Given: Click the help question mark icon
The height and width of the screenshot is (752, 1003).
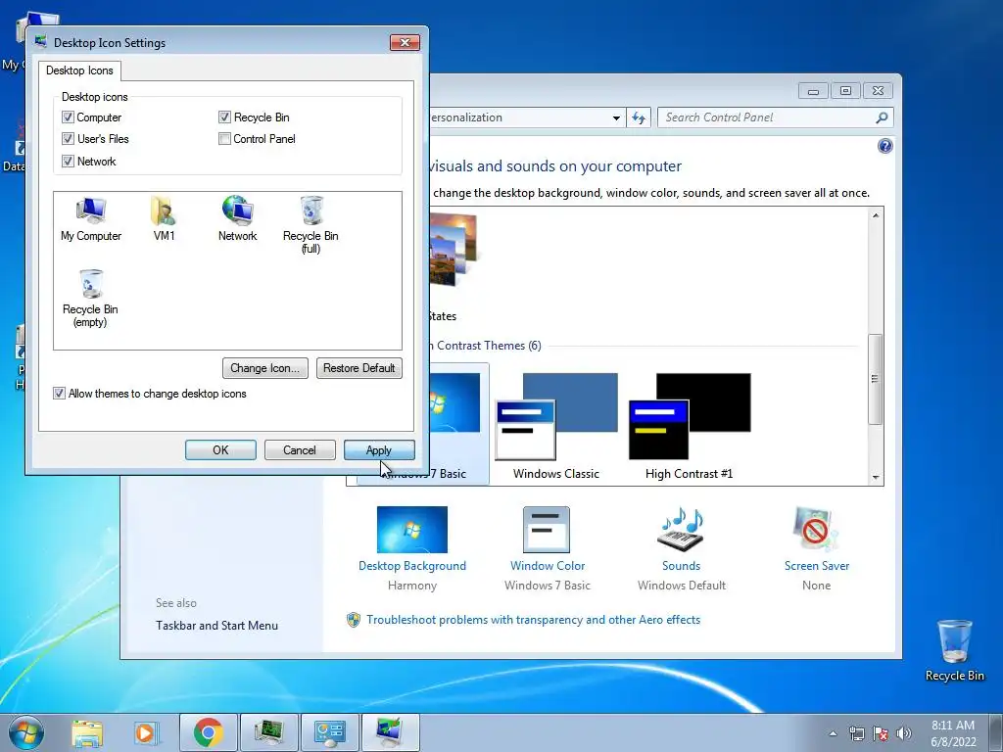Looking at the screenshot, I should tap(884, 147).
